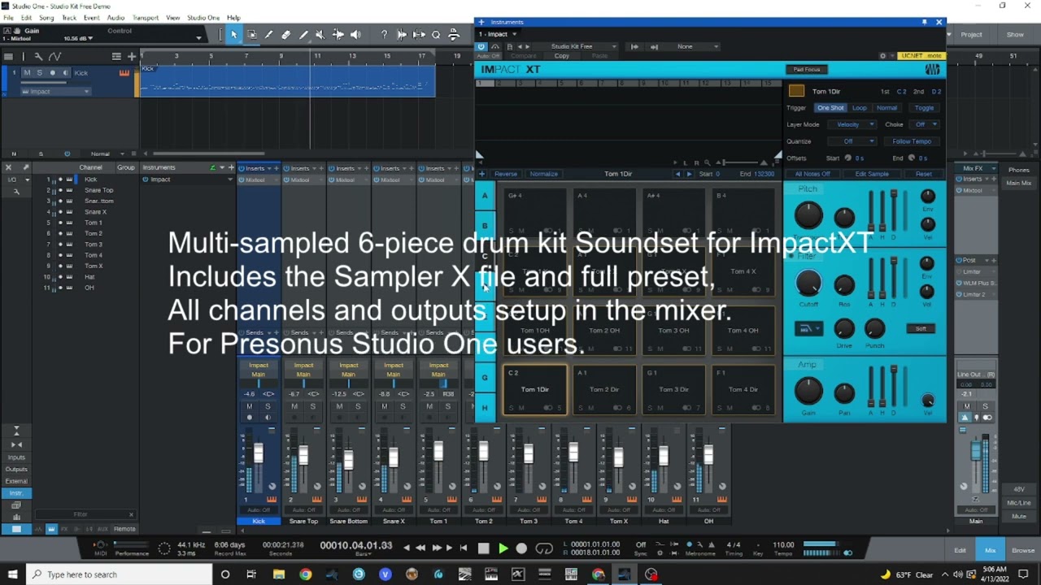
Task: Select the Snare Top channel row
Action: 89,190
